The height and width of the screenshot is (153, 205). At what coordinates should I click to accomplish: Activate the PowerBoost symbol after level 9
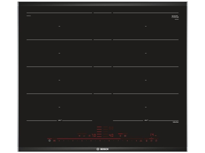[x=141, y=141]
